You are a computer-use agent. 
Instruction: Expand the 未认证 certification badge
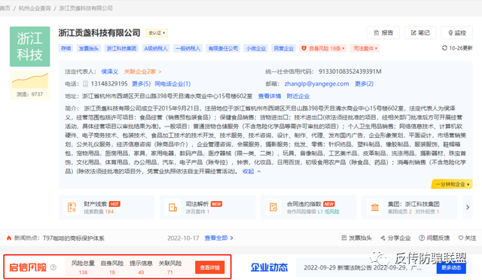click(x=157, y=33)
